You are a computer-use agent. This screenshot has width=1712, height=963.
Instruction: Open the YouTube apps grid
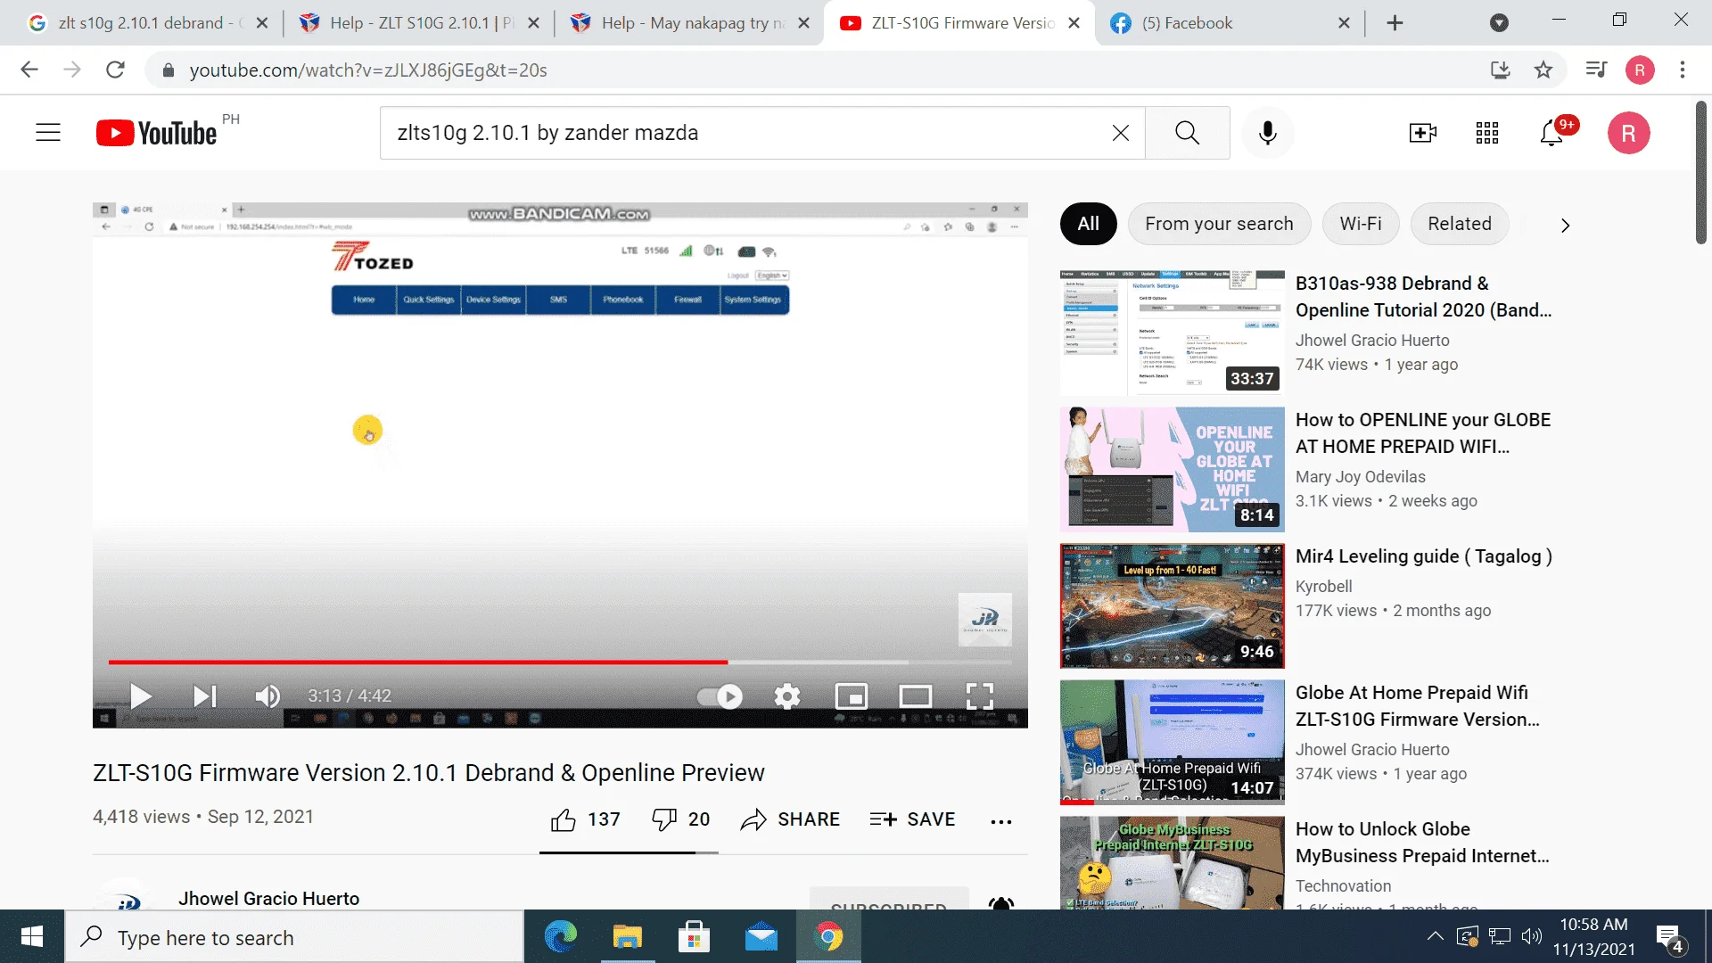pyautogui.click(x=1487, y=133)
